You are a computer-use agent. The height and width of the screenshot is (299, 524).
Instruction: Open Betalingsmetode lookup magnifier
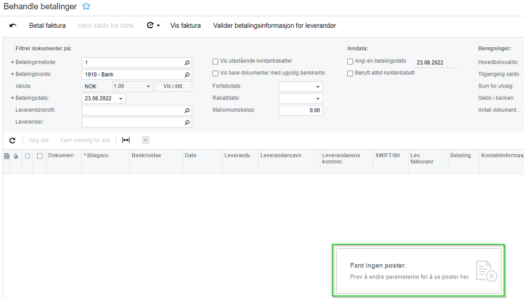point(187,63)
